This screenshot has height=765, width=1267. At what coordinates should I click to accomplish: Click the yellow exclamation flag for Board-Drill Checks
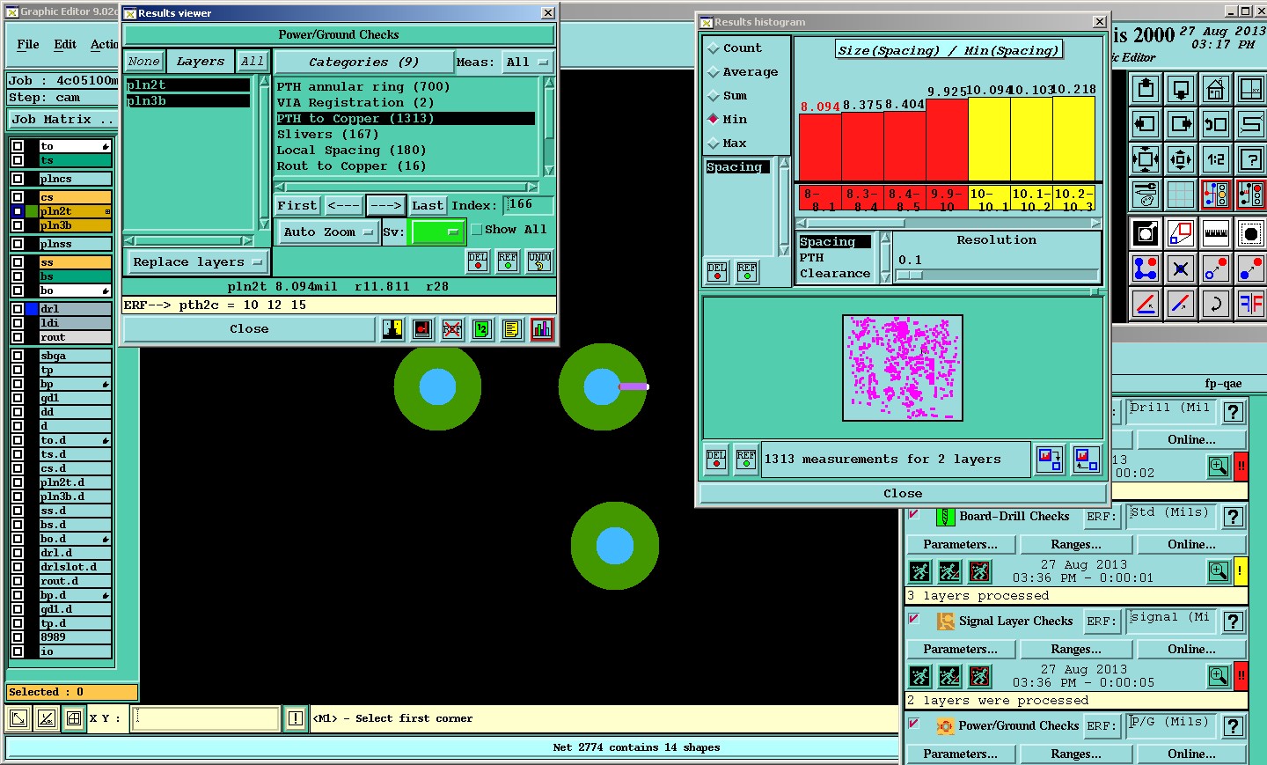point(1241,571)
